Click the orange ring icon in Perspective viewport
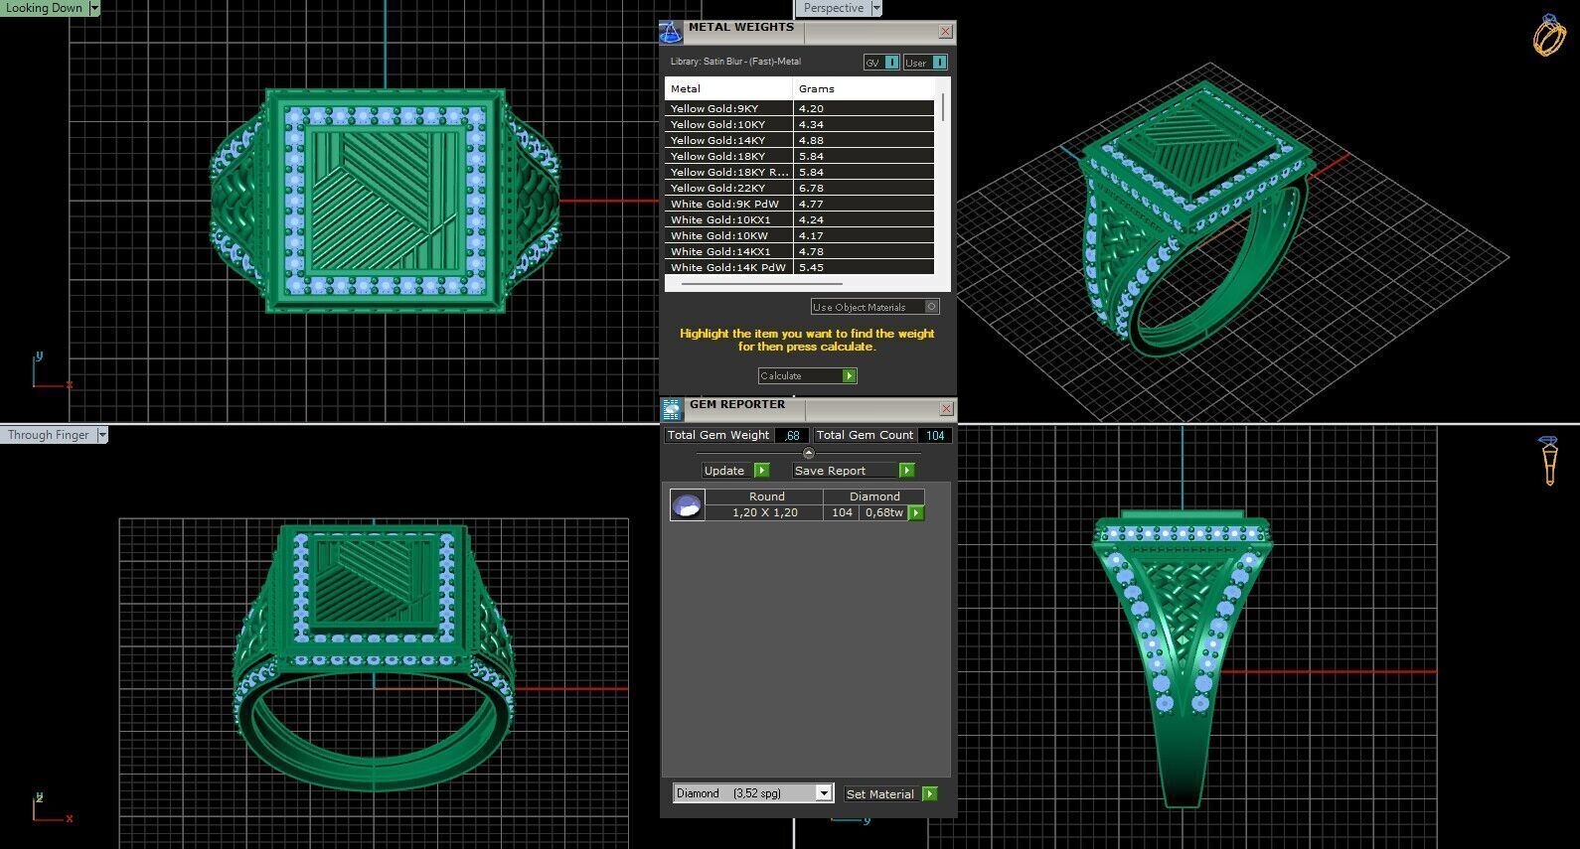1580x849 pixels. click(1548, 36)
